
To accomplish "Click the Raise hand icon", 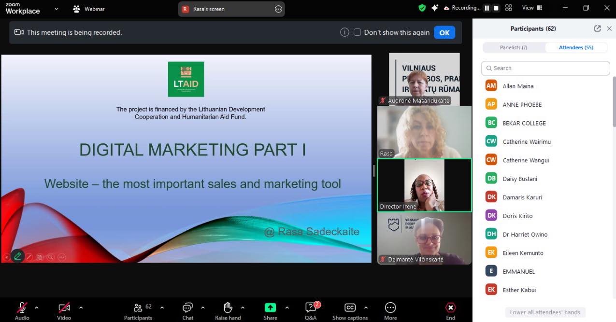I will tap(228, 308).
